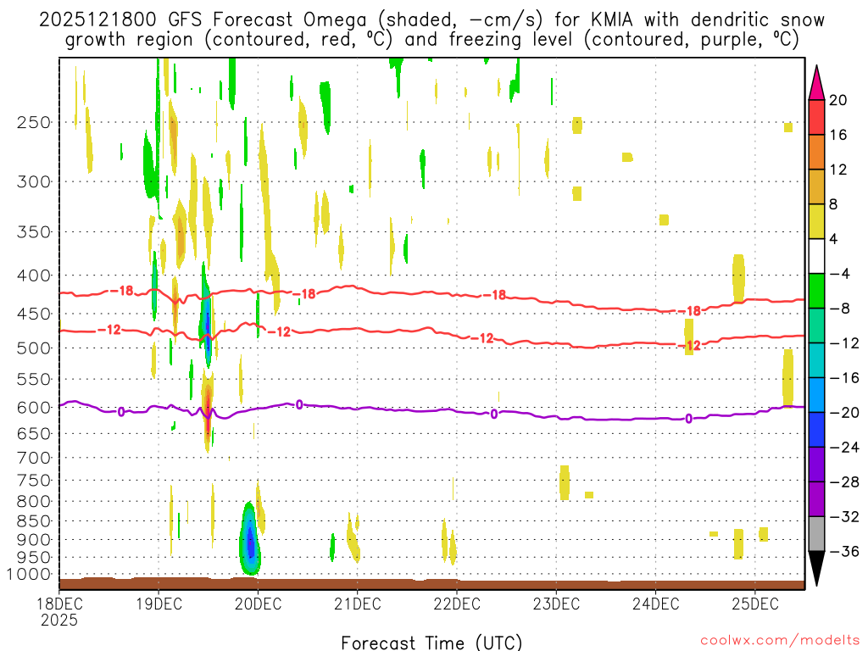868x651 pixels.
Task: Click the 550 pressure level label
Action: coord(34,379)
